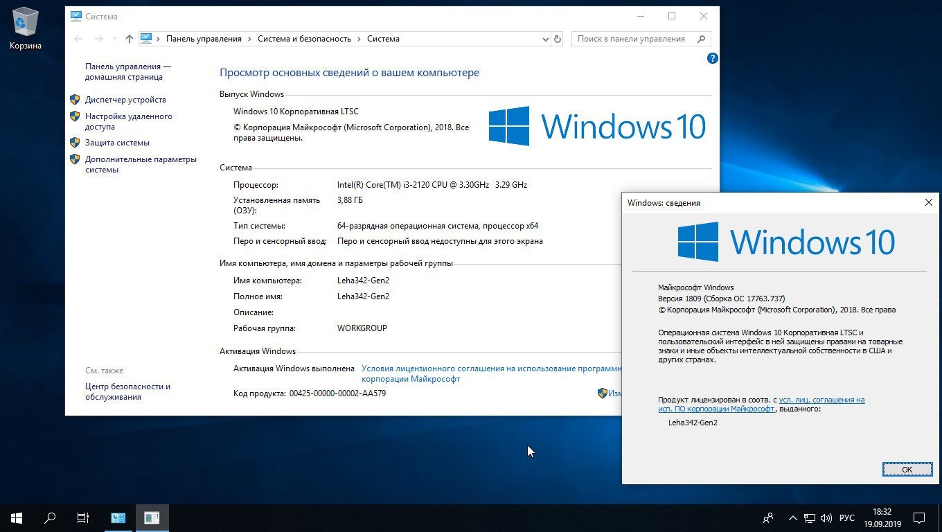Switch to System window taskbar button

click(118, 517)
